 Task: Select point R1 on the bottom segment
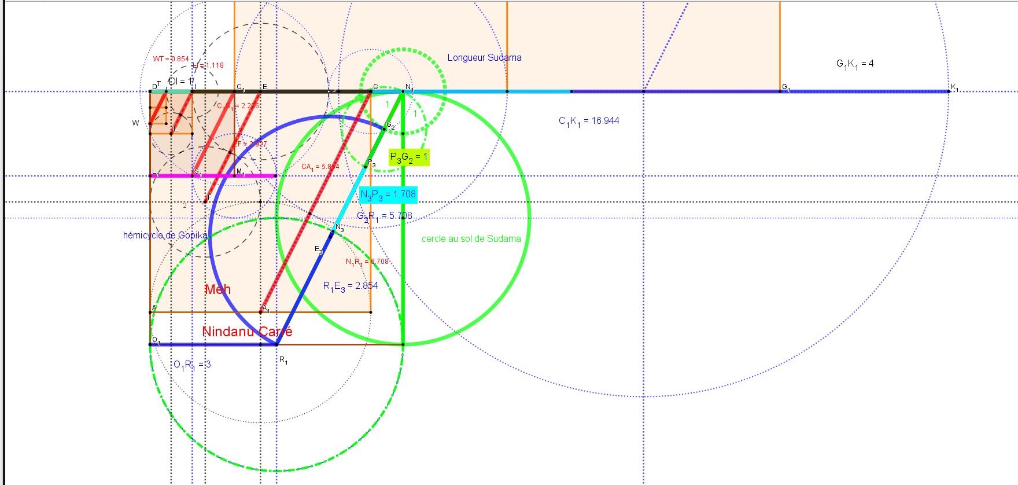(276, 345)
